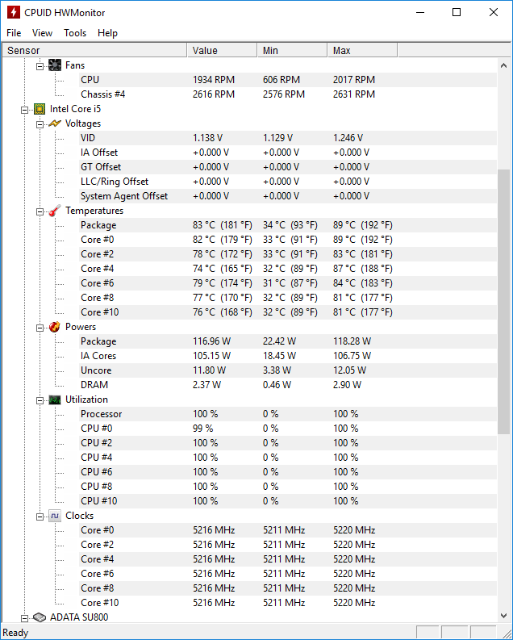Click the vertical scrollbar thumb
The image size is (513, 640).
[503, 302]
